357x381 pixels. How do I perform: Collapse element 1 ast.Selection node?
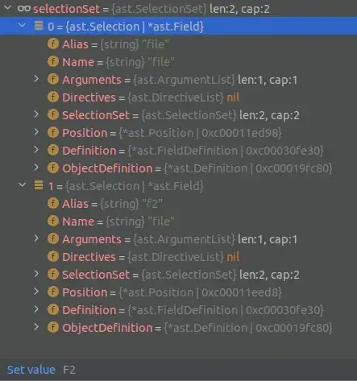coord(23,185)
